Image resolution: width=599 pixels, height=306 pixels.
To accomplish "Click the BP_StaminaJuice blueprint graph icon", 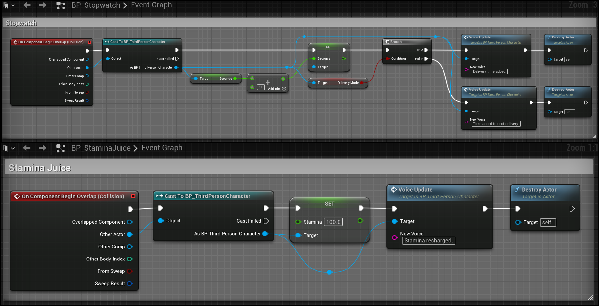I will point(61,148).
